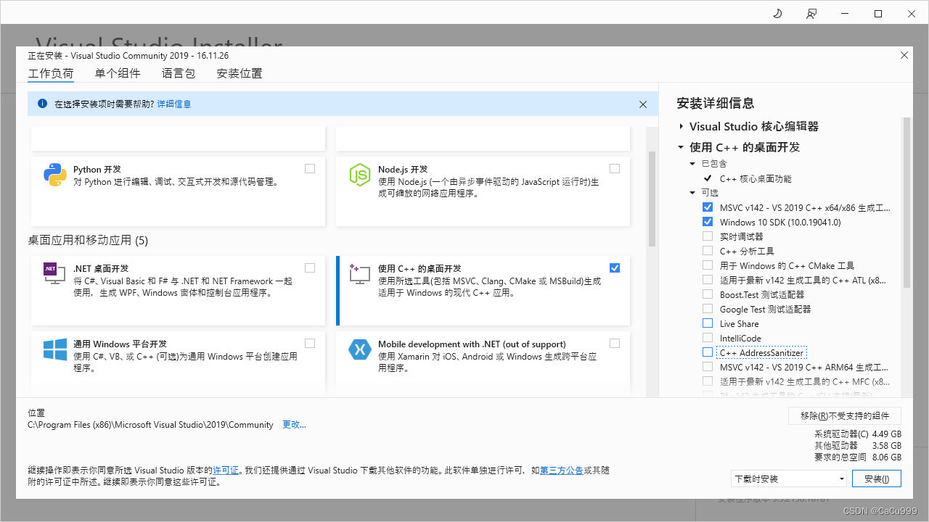Viewport: 929px width, 522px height.
Task: Click the C++ desktop development icon
Action: 360,273
